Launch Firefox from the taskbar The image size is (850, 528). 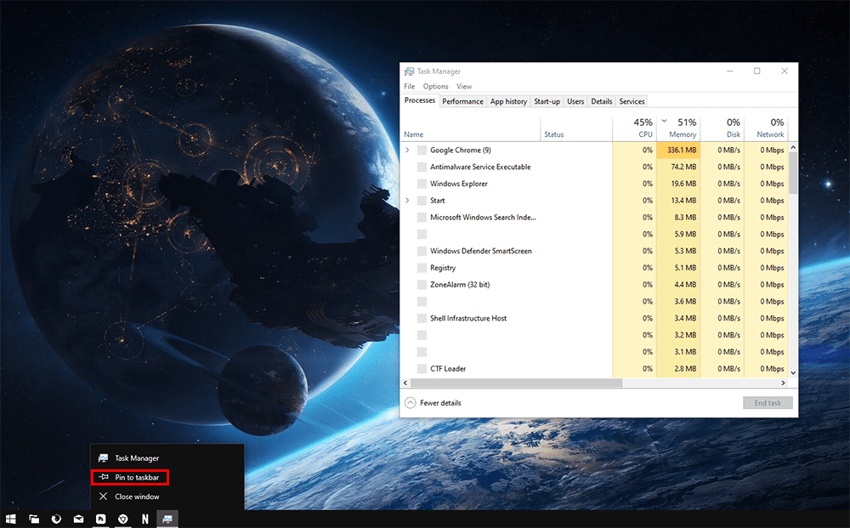pyautogui.click(x=56, y=519)
